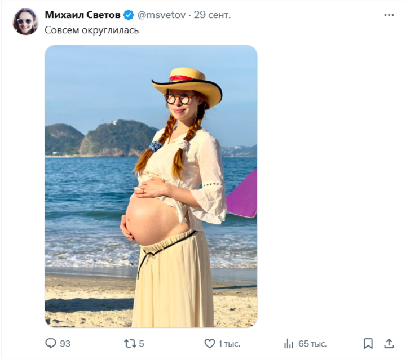Open the @msvetov handle link
The width and height of the screenshot is (406, 359).
tap(162, 15)
